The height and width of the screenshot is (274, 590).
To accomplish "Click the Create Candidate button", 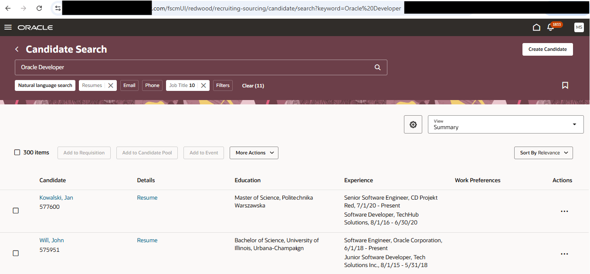I will click(x=548, y=49).
